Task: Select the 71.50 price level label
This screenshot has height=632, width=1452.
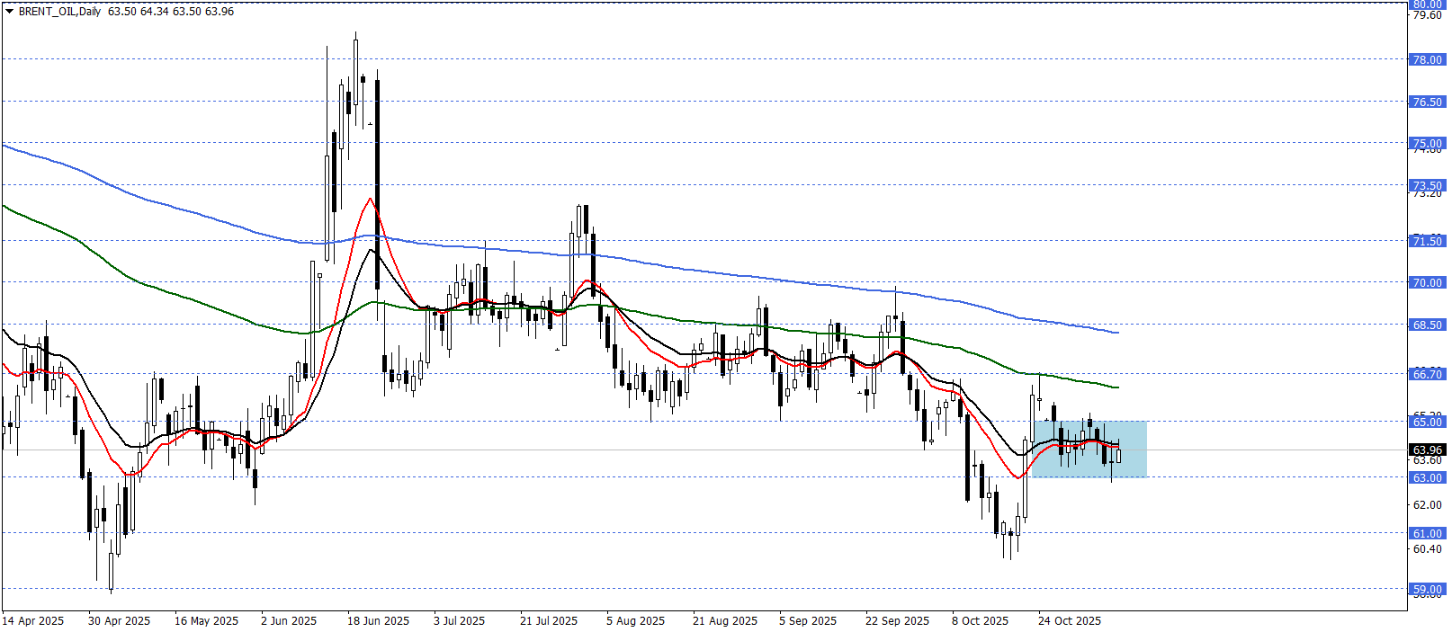Action: (x=1427, y=241)
